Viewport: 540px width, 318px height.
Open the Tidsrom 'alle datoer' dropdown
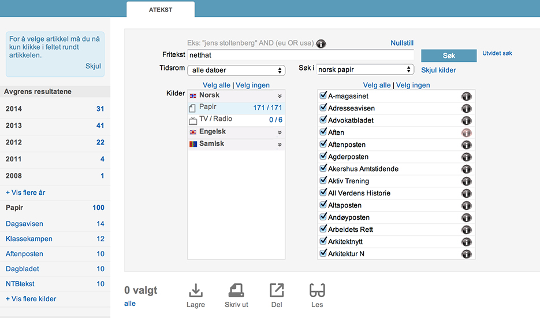pyautogui.click(x=237, y=70)
